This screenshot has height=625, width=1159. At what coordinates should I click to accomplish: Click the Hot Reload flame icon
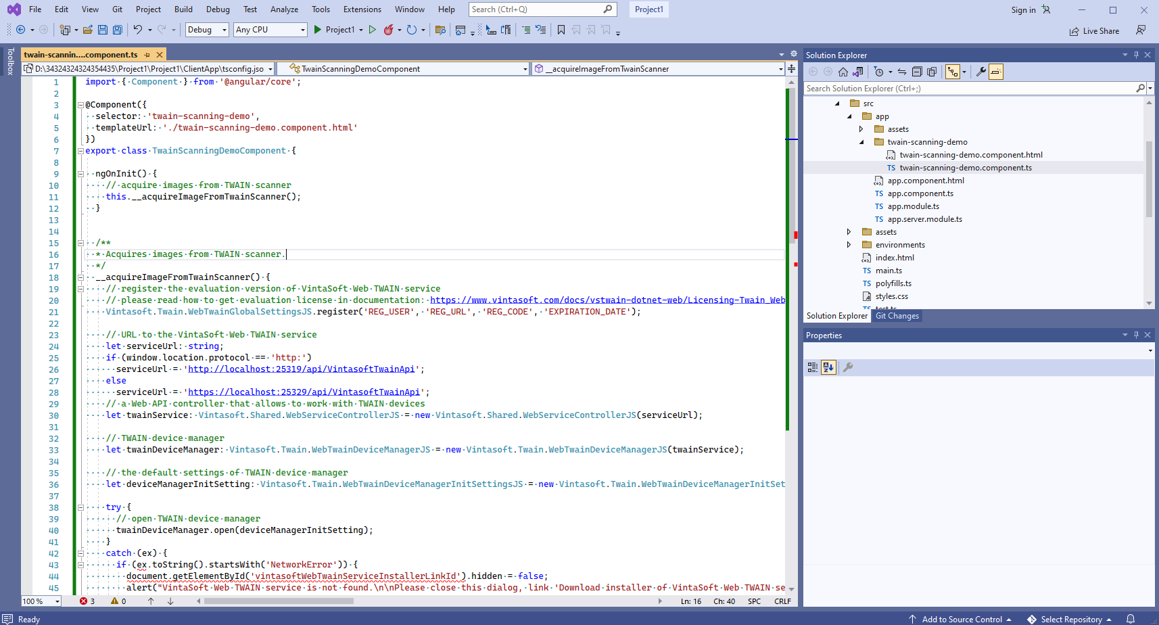tap(388, 30)
